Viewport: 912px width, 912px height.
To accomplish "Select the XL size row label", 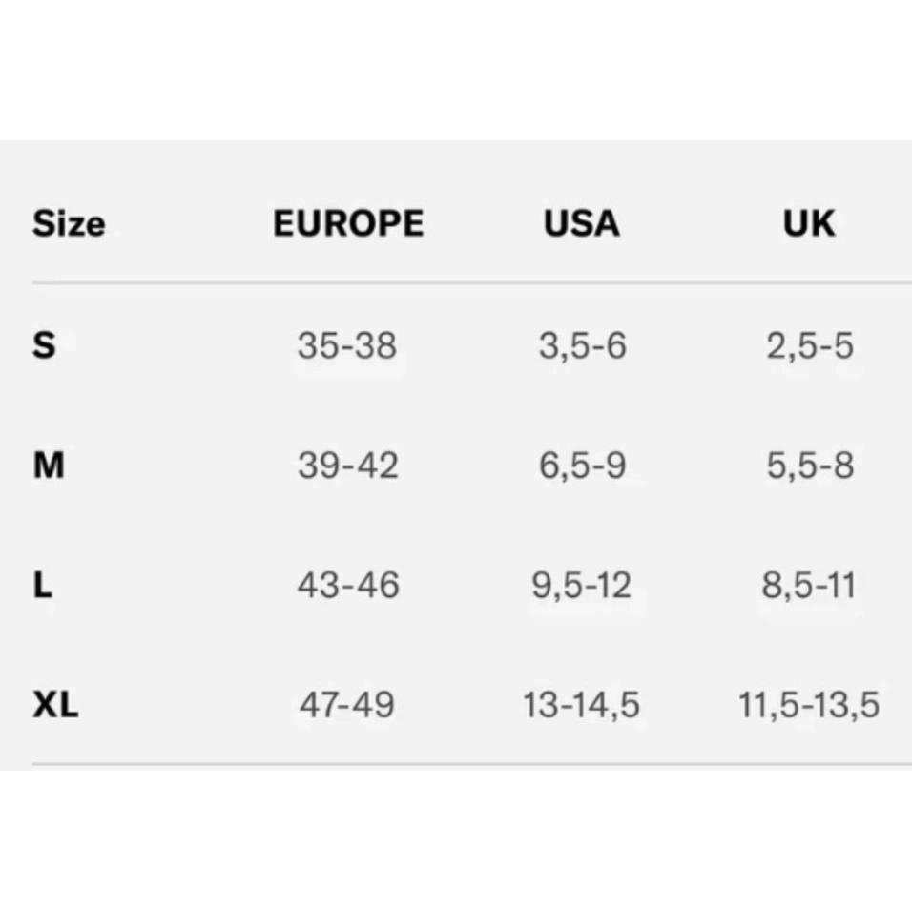I will coord(55,705).
